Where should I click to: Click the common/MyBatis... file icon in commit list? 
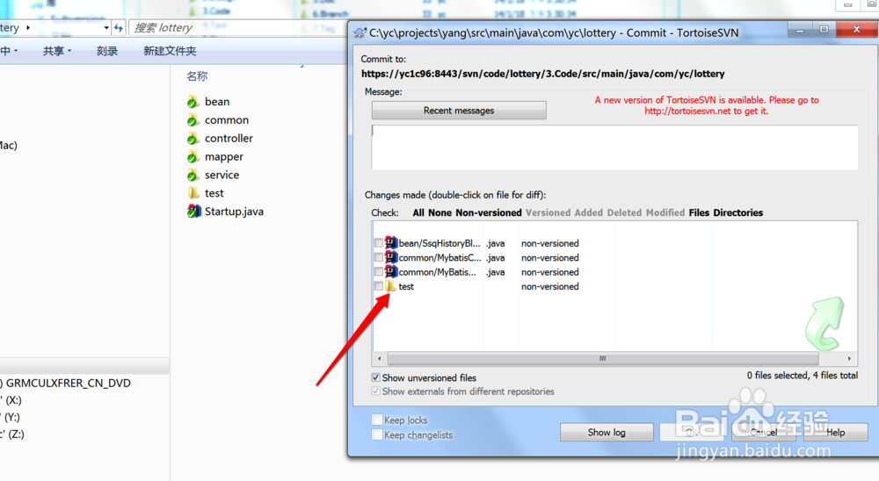pos(391,272)
